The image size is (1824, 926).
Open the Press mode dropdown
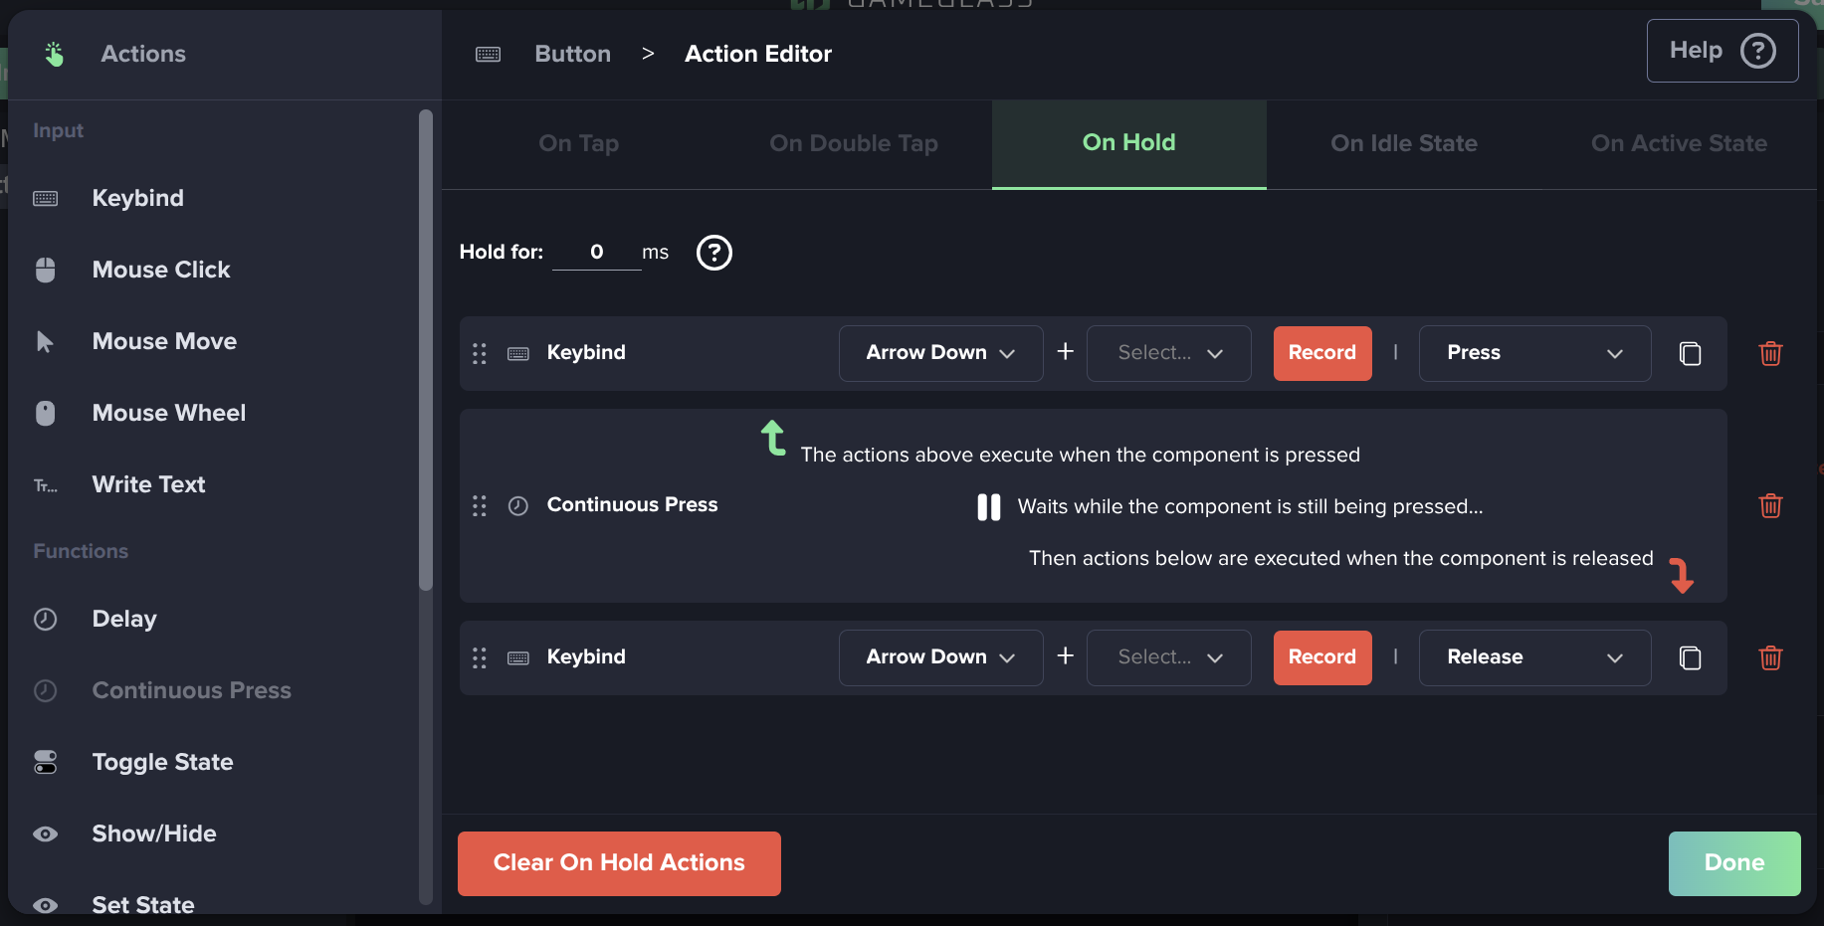(1534, 353)
